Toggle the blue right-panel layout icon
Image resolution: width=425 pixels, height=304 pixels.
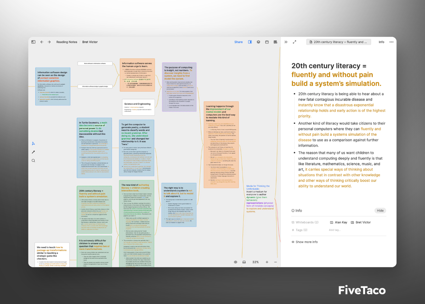(250, 42)
